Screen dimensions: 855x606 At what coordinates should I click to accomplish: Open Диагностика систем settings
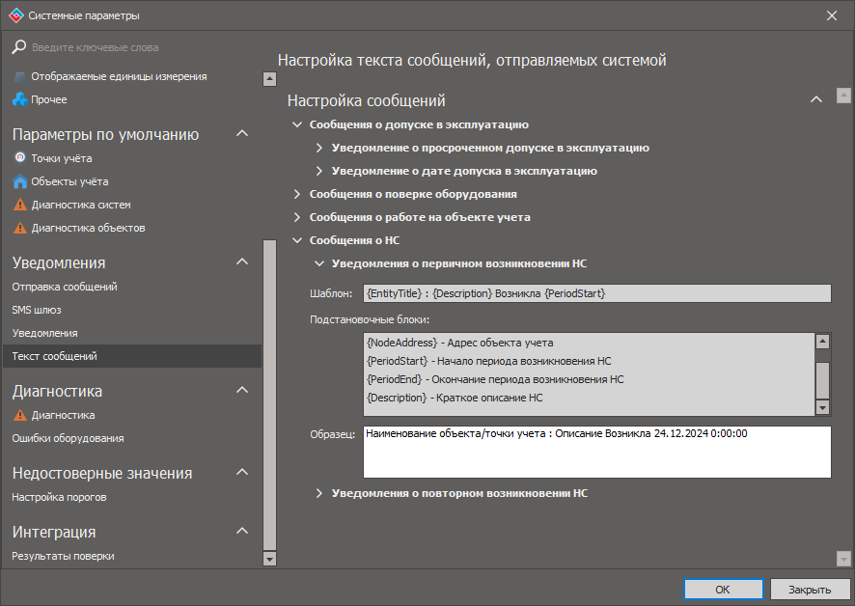(81, 205)
